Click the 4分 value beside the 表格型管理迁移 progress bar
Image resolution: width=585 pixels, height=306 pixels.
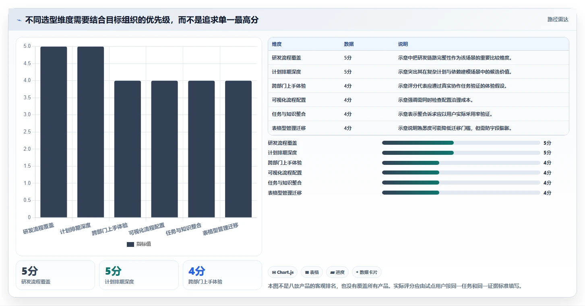[547, 193]
